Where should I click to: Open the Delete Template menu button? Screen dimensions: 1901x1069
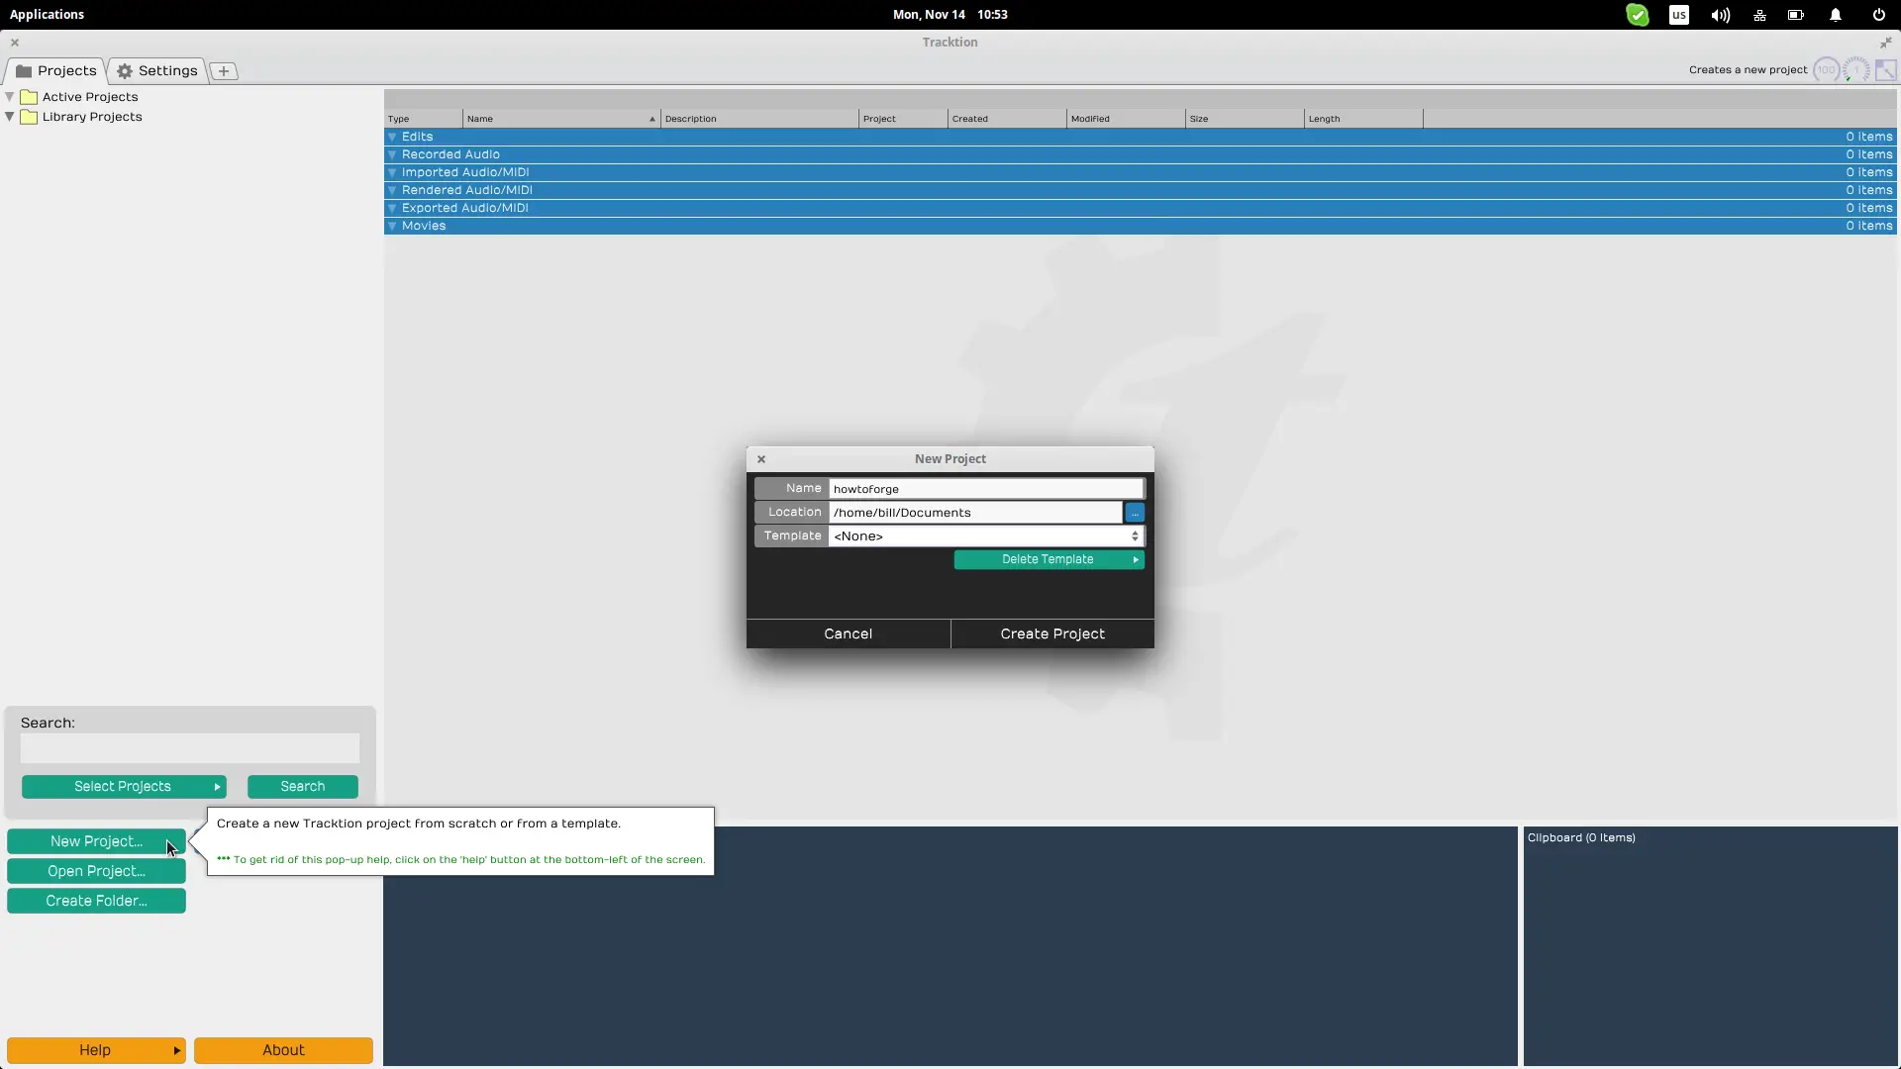tap(1049, 560)
